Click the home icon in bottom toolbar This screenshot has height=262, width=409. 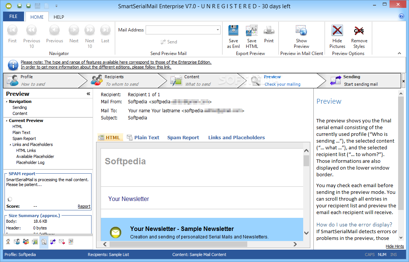pyautogui.click(x=8, y=241)
